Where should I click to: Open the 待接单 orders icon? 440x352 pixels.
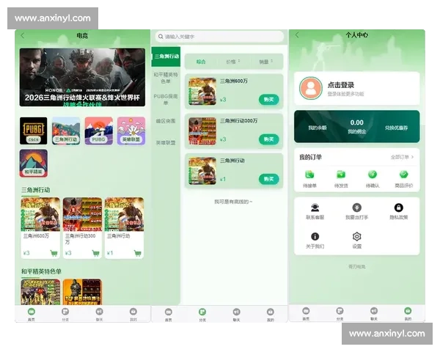pos(309,175)
